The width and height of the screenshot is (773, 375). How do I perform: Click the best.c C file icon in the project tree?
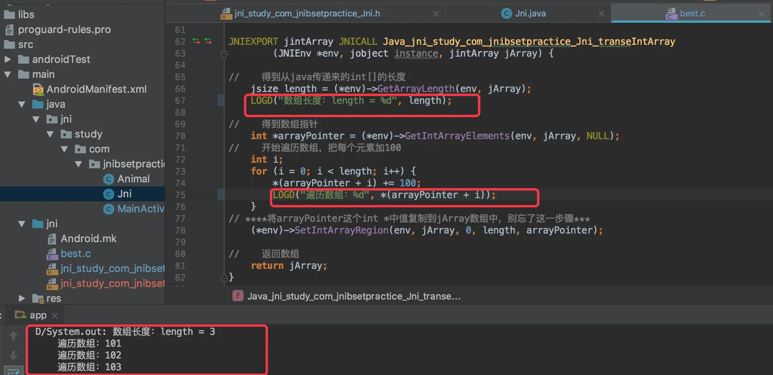[52, 254]
